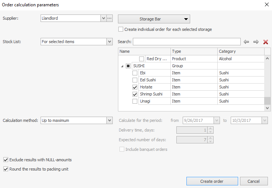Uncheck the Hotate item checkbox
The image size is (272, 188).
coord(135,87)
